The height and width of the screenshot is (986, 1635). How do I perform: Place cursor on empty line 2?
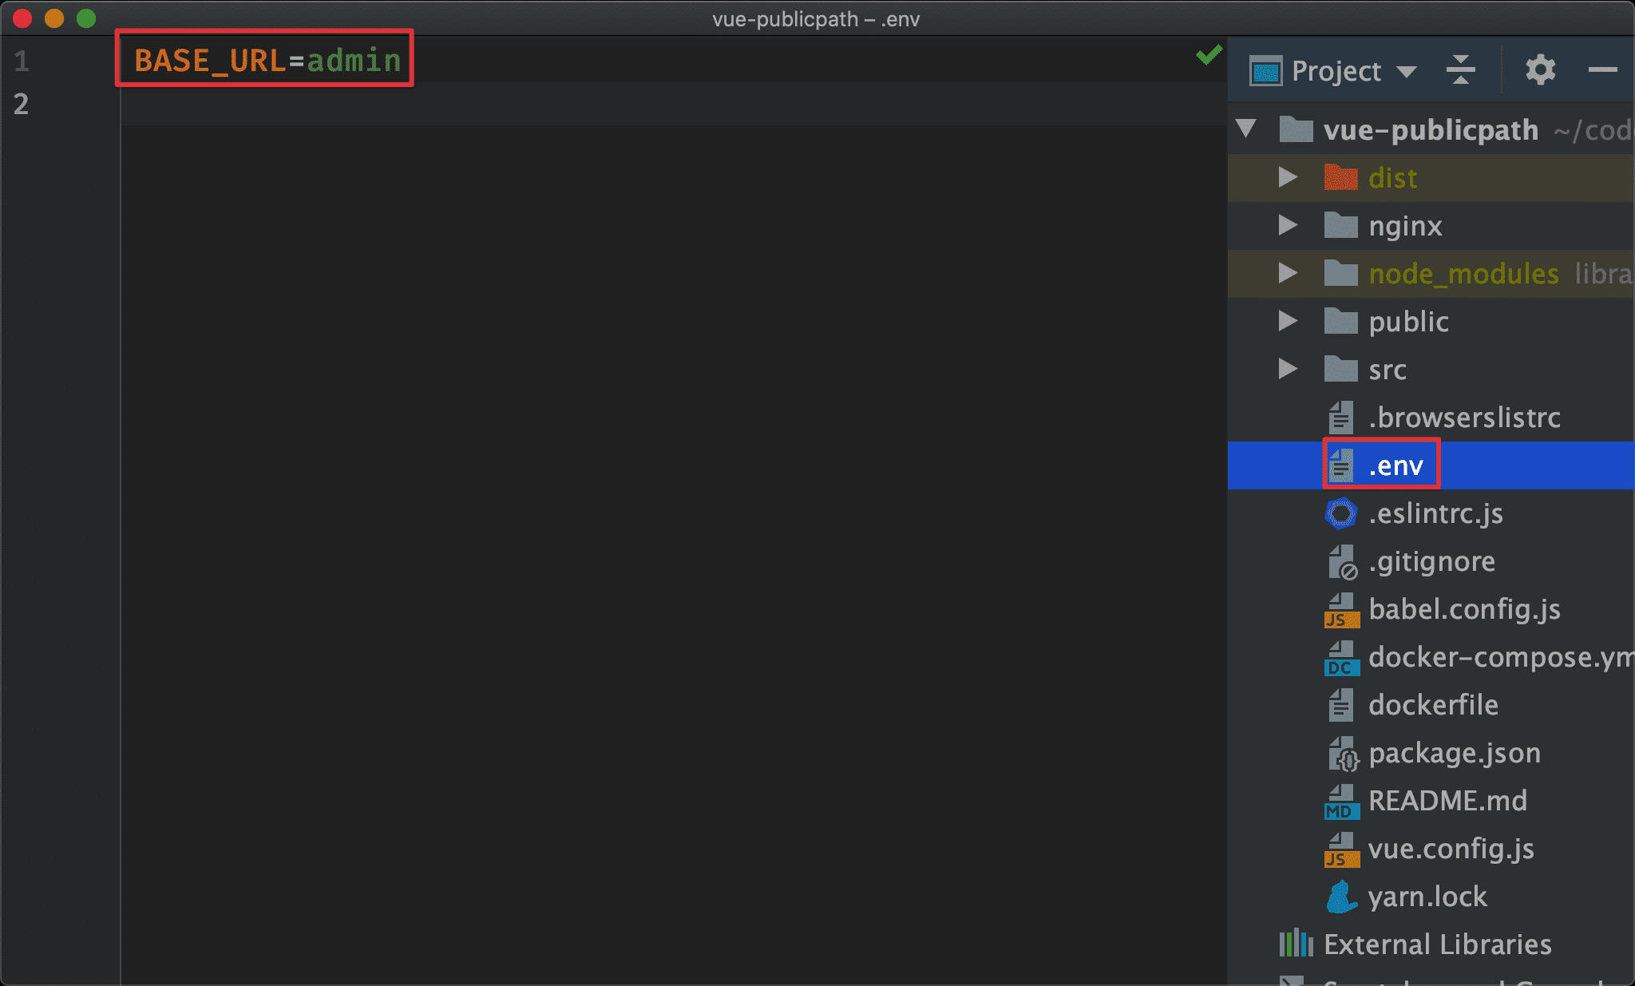(x=673, y=104)
